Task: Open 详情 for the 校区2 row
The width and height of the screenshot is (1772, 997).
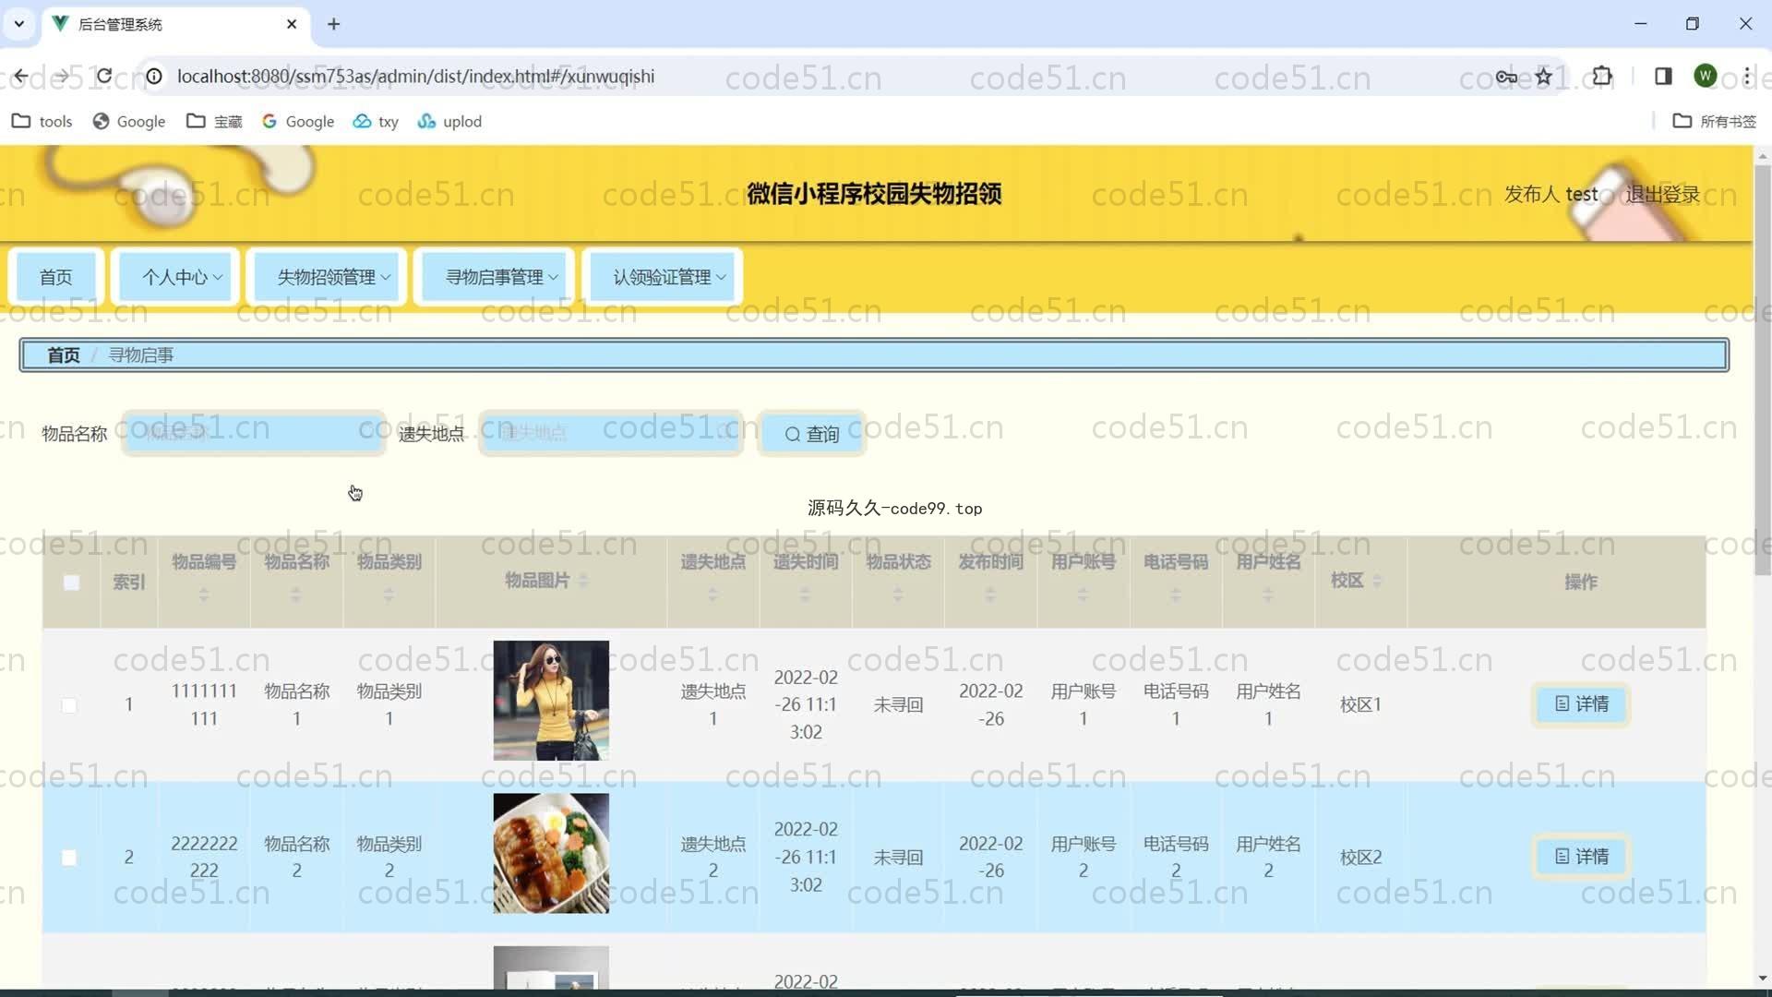Action: click(x=1581, y=857)
